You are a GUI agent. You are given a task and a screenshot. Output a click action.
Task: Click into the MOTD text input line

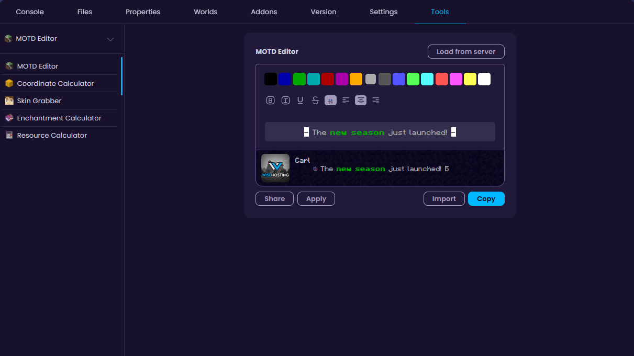pyautogui.click(x=380, y=132)
